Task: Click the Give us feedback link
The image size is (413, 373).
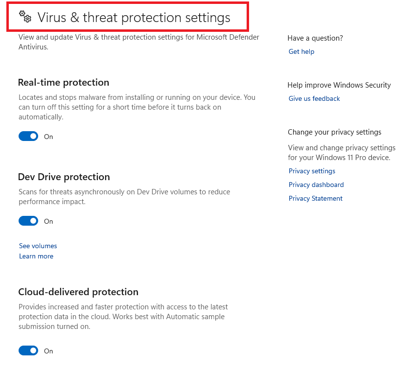Action: click(314, 99)
